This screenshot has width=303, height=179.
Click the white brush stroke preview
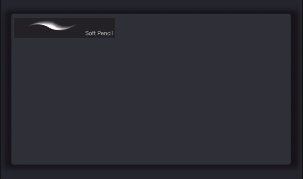(52, 26)
